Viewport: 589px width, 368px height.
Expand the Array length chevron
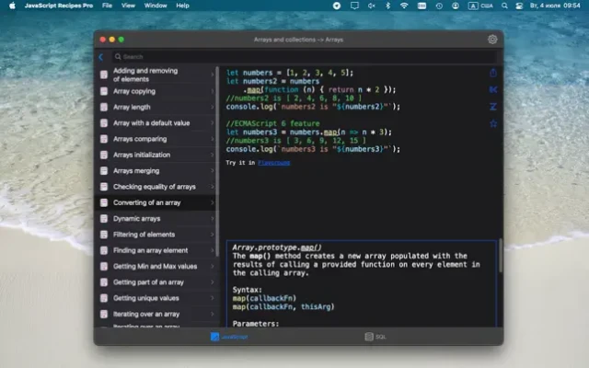(x=213, y=107)
